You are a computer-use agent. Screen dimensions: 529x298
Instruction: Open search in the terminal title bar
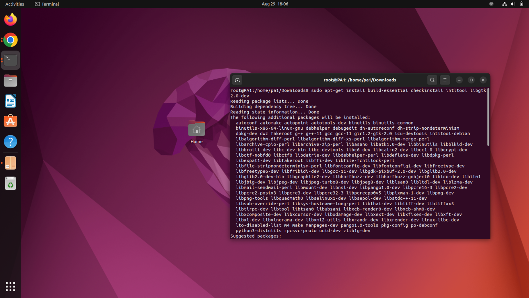click(x=432, y=80)
